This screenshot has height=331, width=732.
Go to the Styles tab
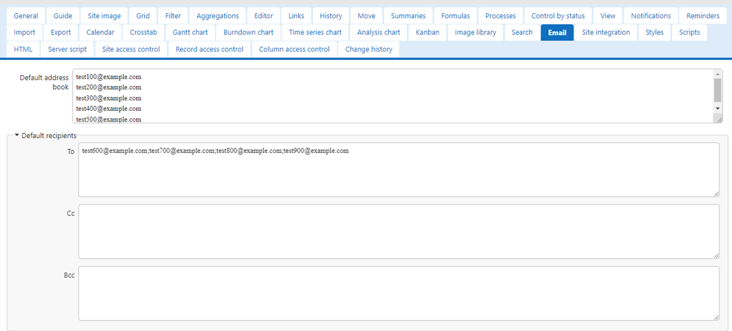[654, 32]
